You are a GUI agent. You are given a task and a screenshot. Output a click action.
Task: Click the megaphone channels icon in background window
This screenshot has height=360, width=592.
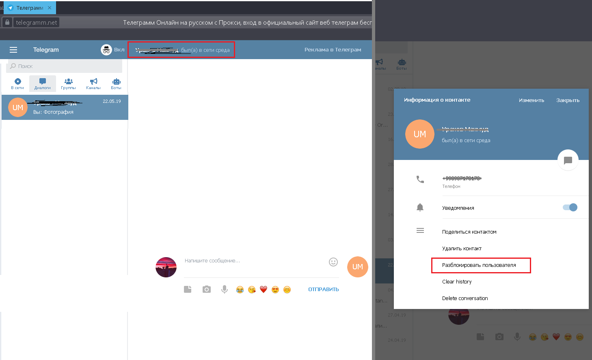(x=380, y=62)
